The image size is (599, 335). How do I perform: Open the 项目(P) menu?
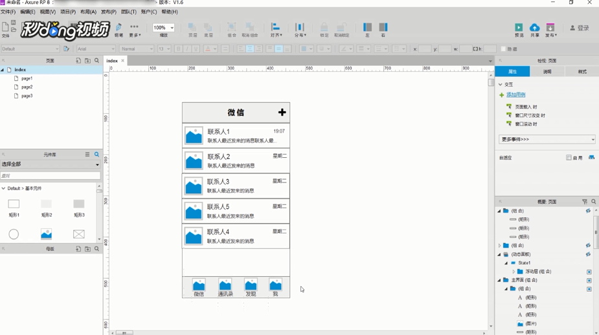click(68, 12)
